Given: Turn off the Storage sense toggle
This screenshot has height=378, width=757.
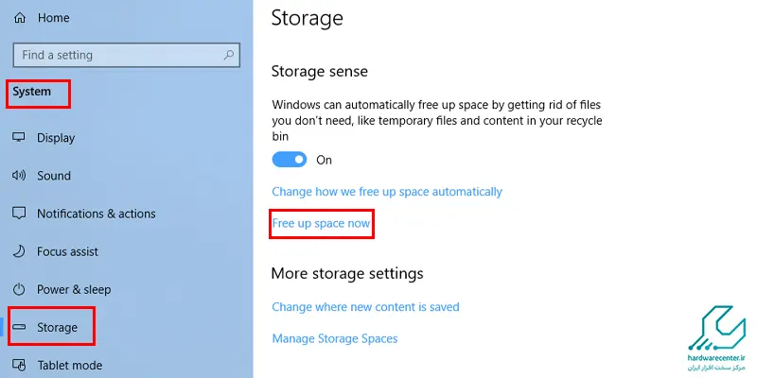Looking at the screenshot, I should [x=290, y=160].
